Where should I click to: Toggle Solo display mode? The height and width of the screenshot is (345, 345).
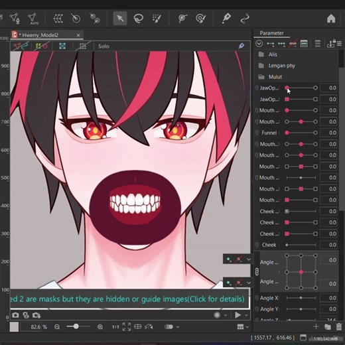103,46
